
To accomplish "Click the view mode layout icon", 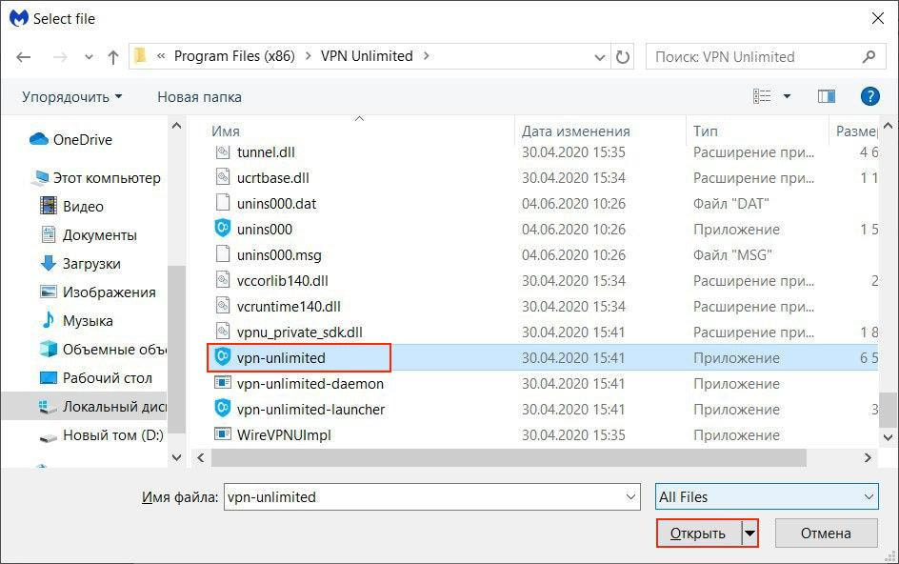I will click(762, 96).
